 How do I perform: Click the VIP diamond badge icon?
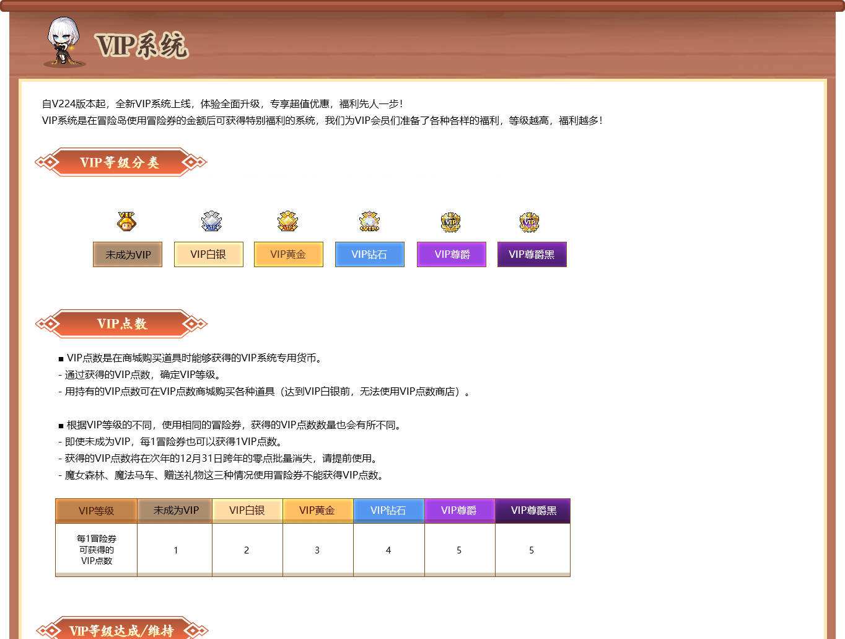point(369,221)
